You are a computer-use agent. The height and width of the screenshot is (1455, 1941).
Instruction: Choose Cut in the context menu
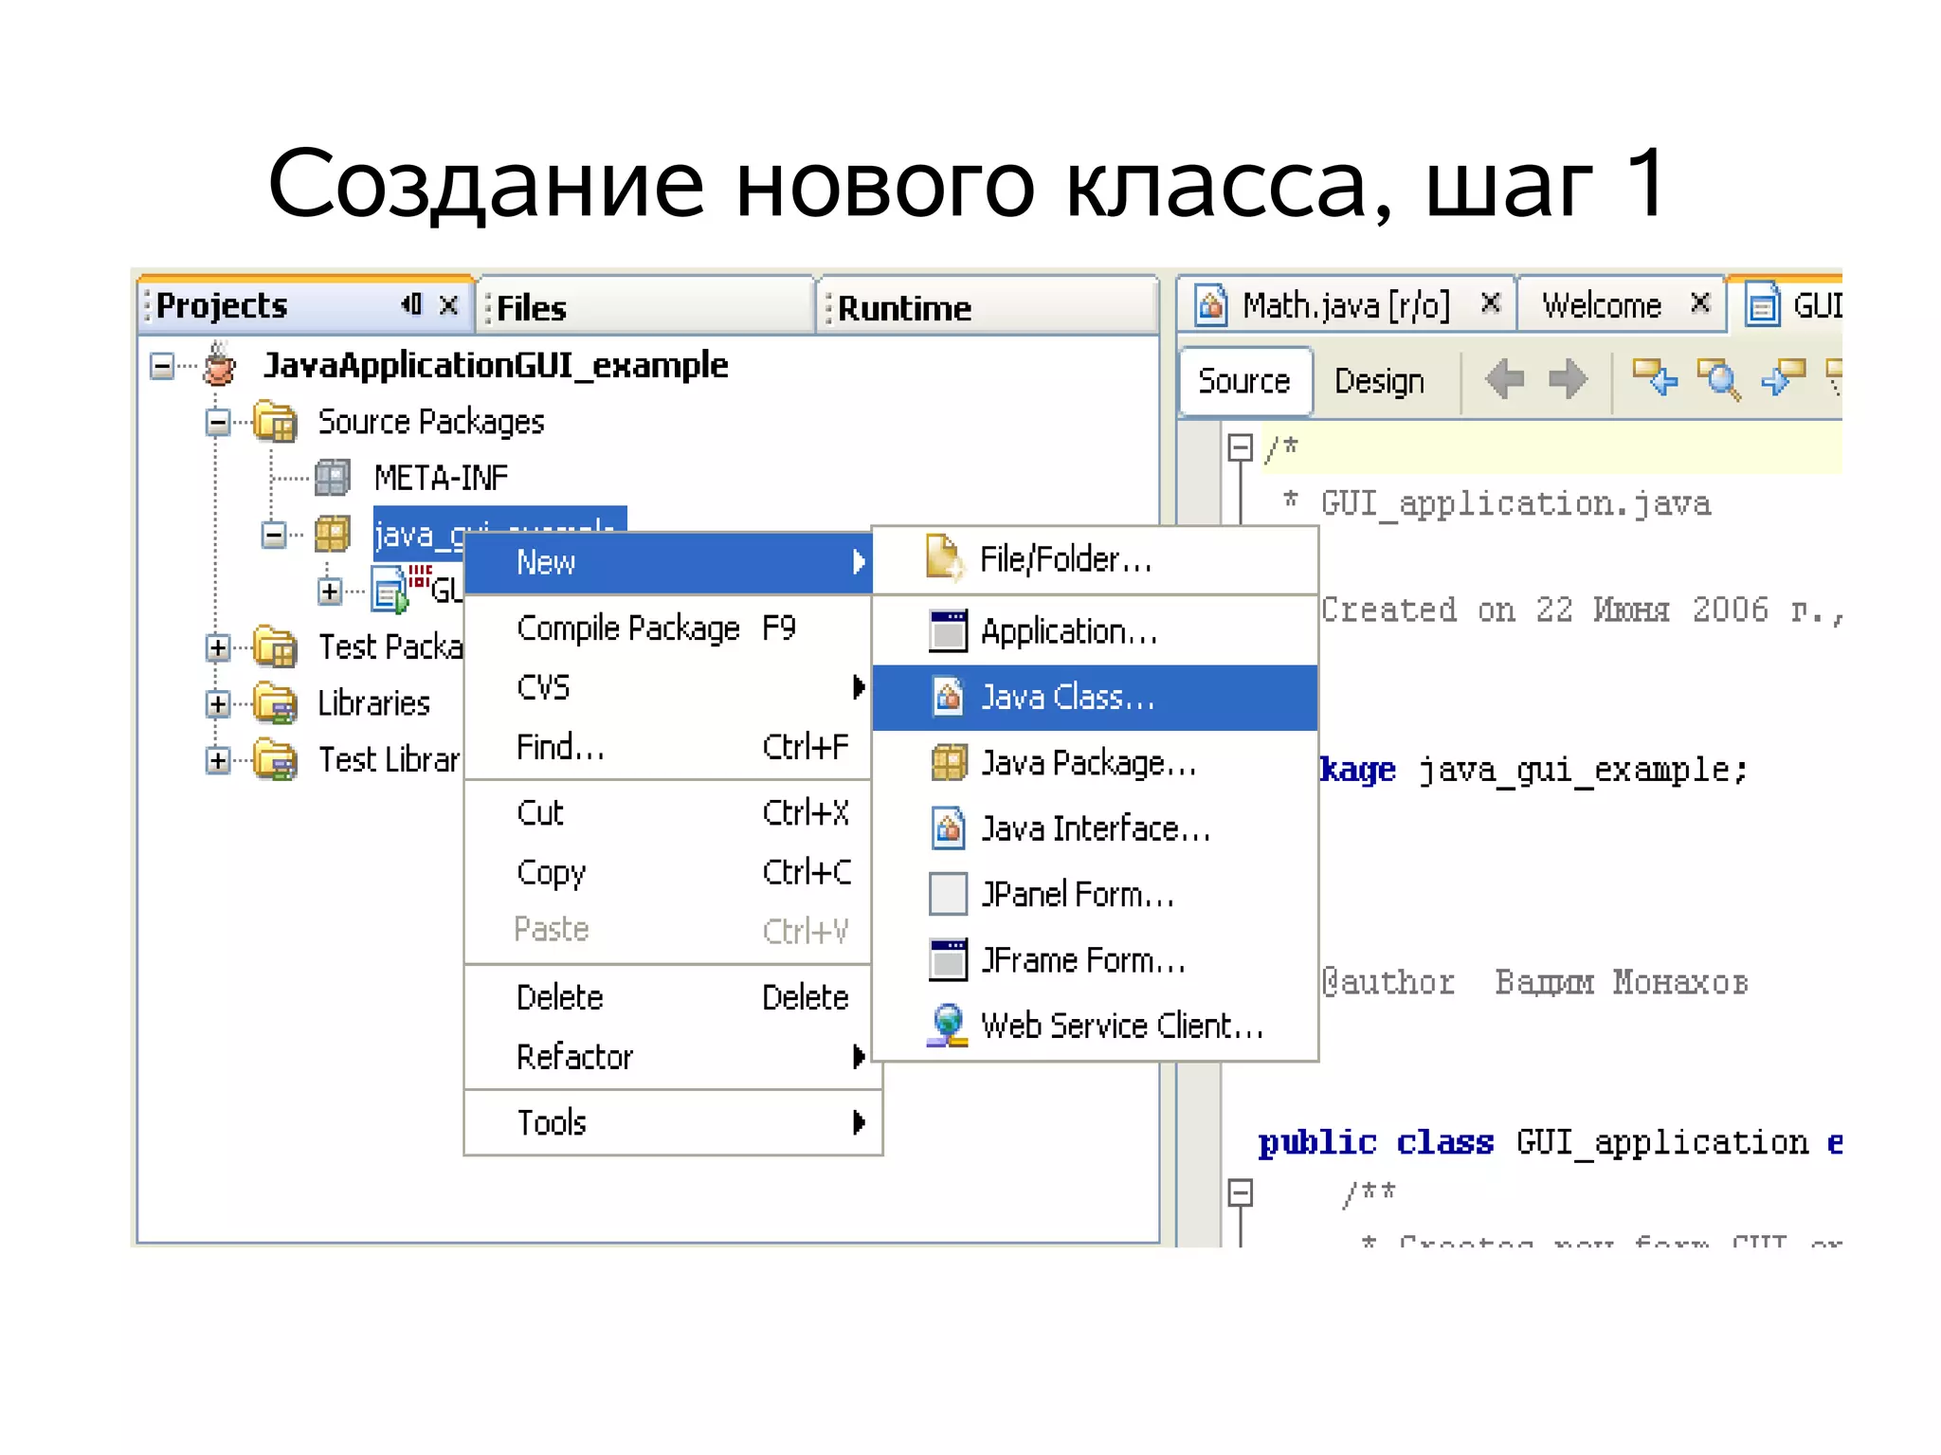(668, 812)
